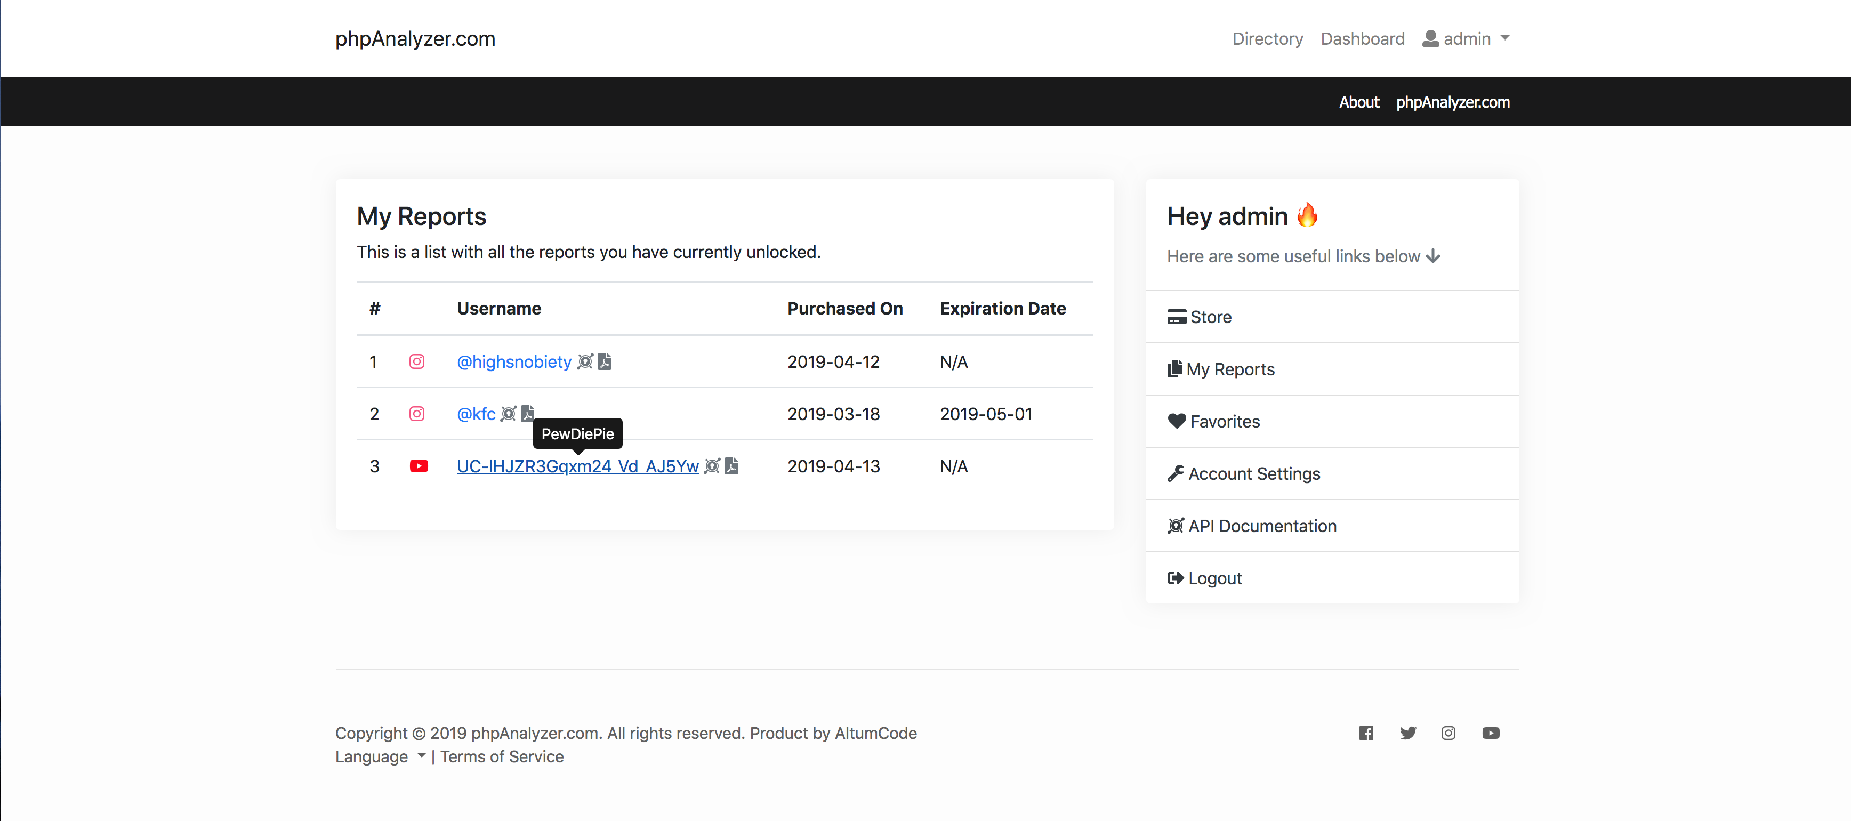Click Instagram icon in @highsnobiety row
Viewport: 1851px width, 821px height.
(x=417, y=361)
